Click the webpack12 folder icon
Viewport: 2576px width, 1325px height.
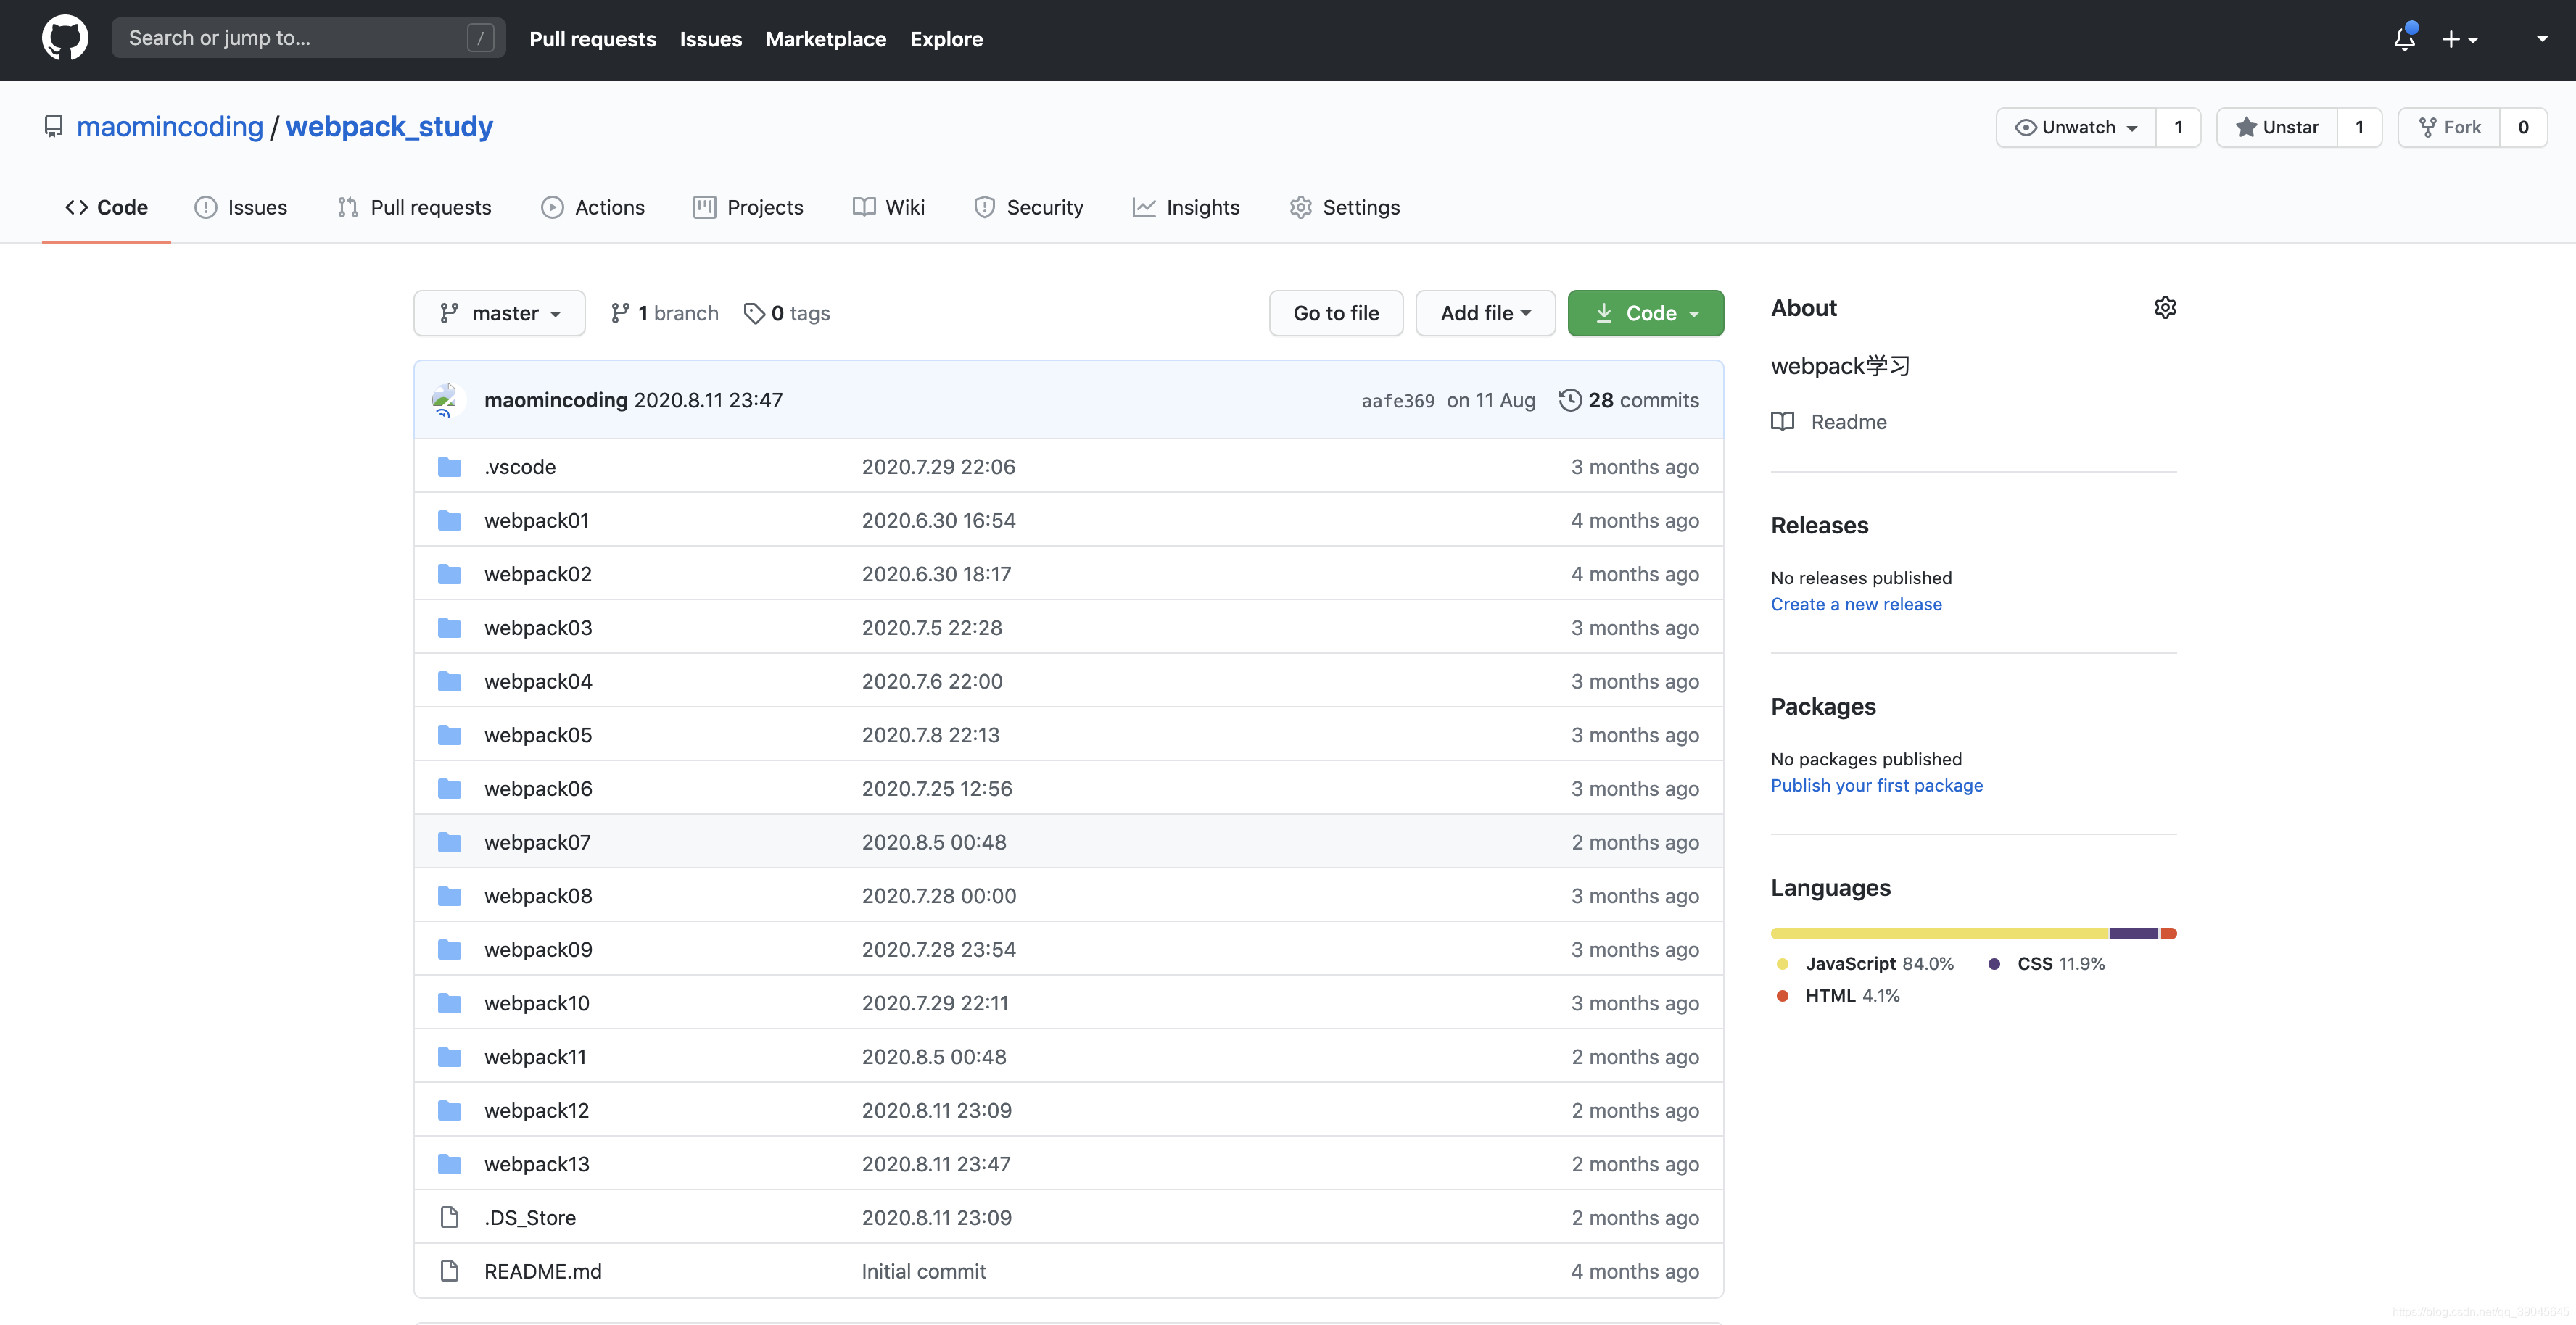coord(450,1110)
